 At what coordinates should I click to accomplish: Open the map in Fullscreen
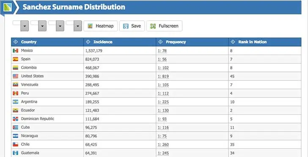[165, 26]
